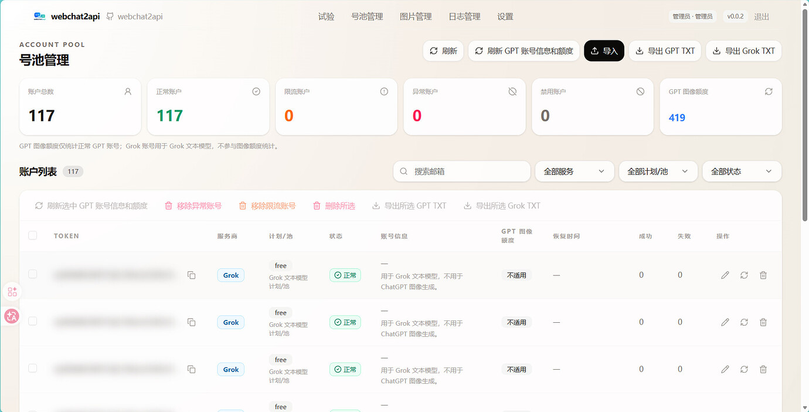Click the TOKEN column header

[66, 236]
